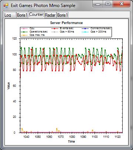Click the cyan Ops > 200ms legend marker

pos(85,32)
